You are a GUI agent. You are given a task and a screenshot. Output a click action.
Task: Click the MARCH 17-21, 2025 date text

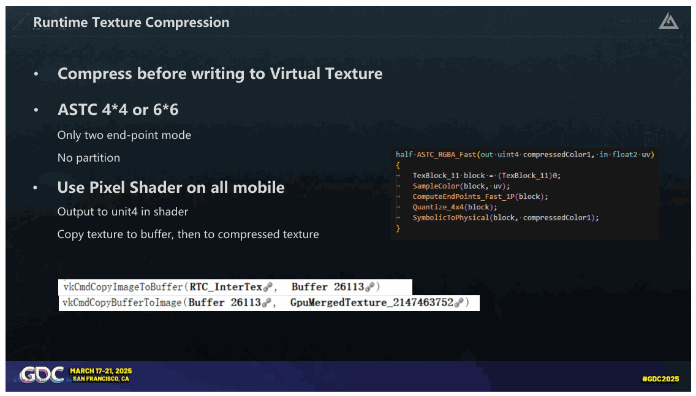[100, 371]
